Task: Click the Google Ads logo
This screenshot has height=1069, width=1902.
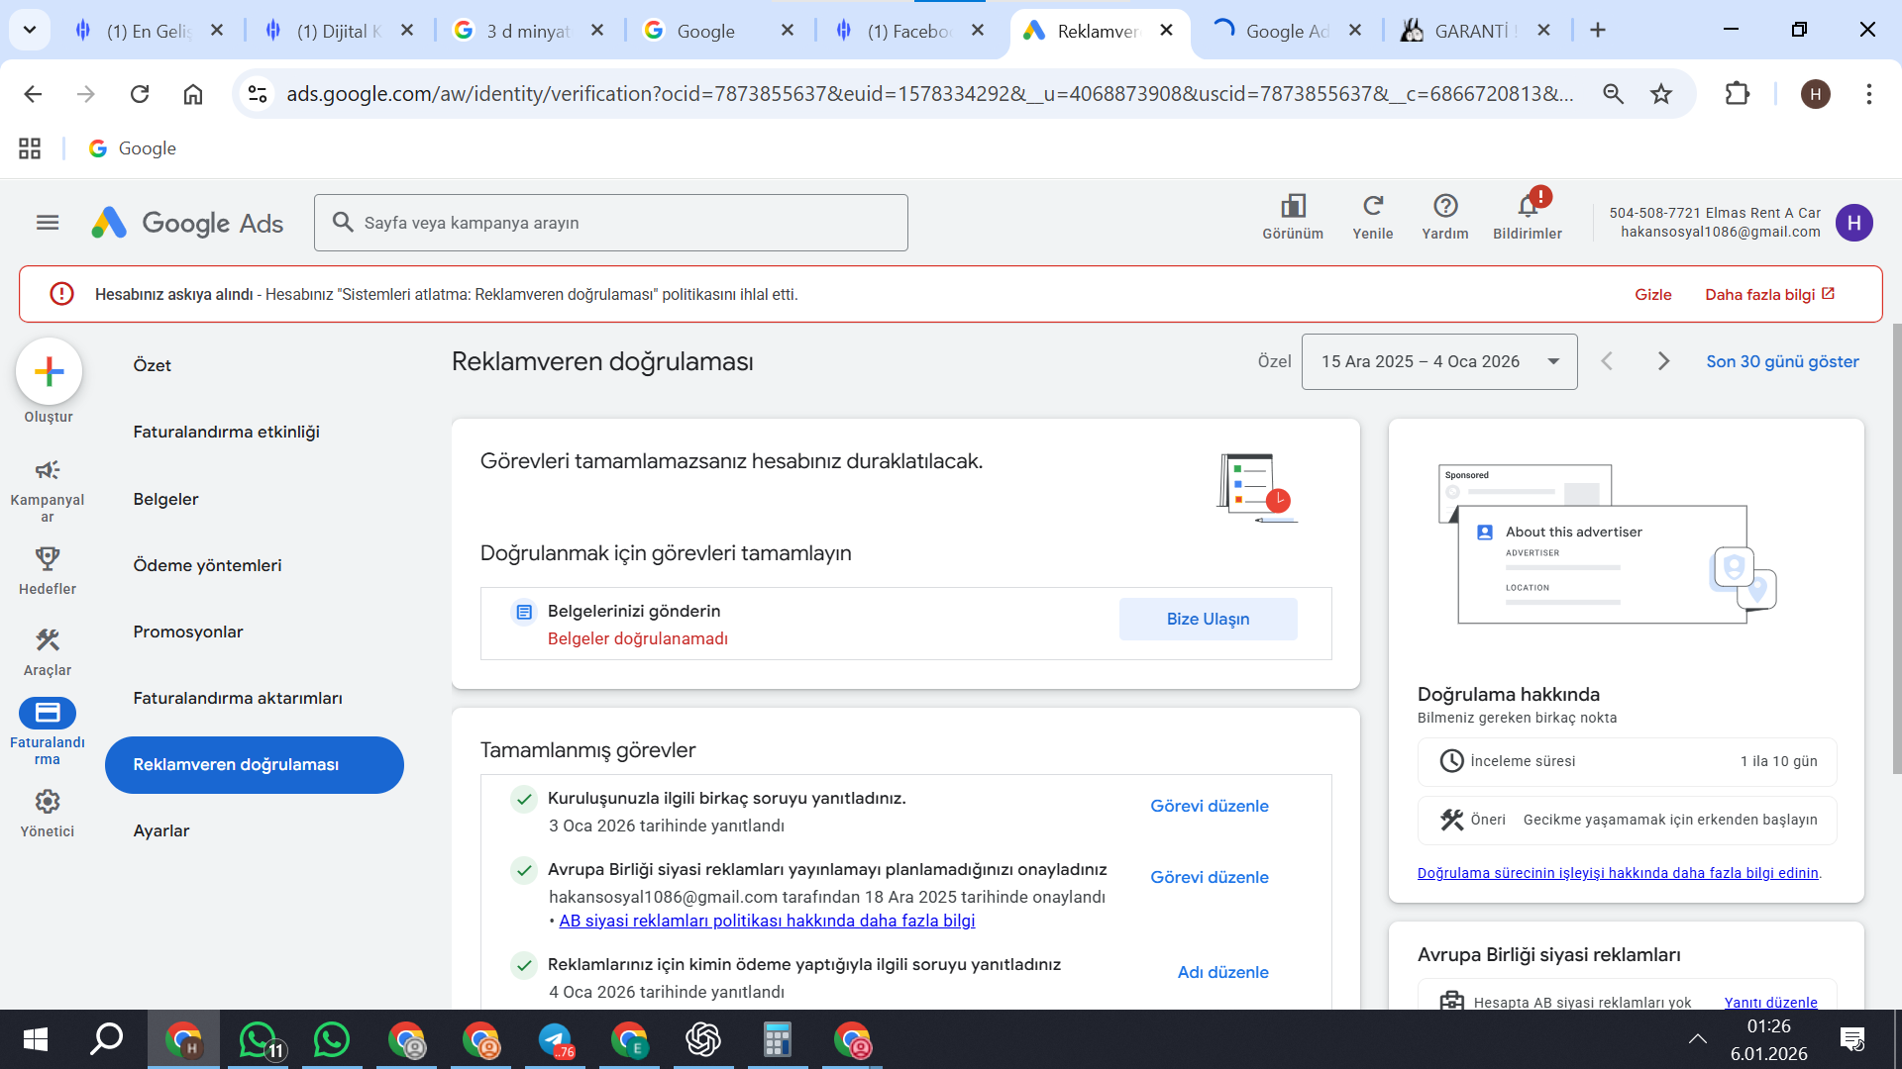Action: tap(187, 223)
